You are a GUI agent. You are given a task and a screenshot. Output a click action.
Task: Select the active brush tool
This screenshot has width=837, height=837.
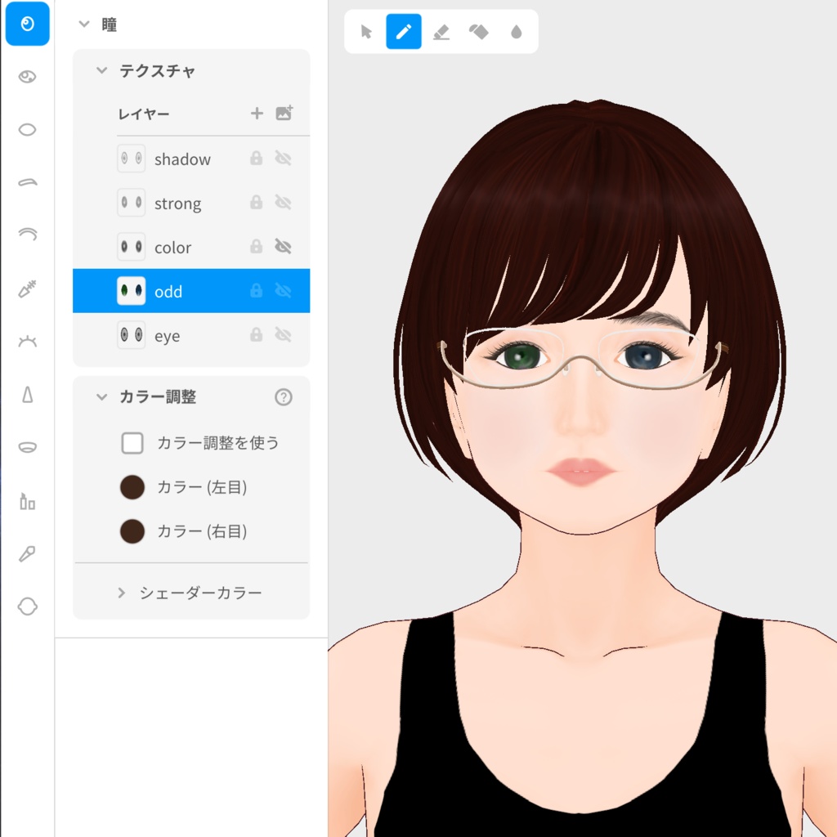coord(403,32)
